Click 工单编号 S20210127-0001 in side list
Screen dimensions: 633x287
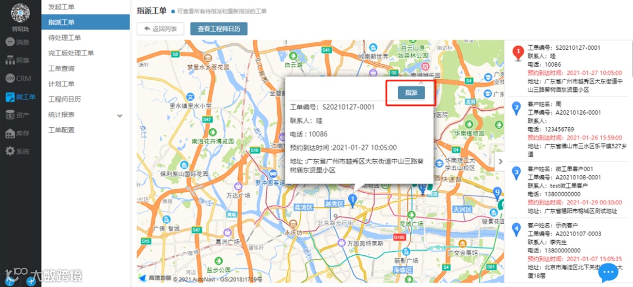coord(564,47)
